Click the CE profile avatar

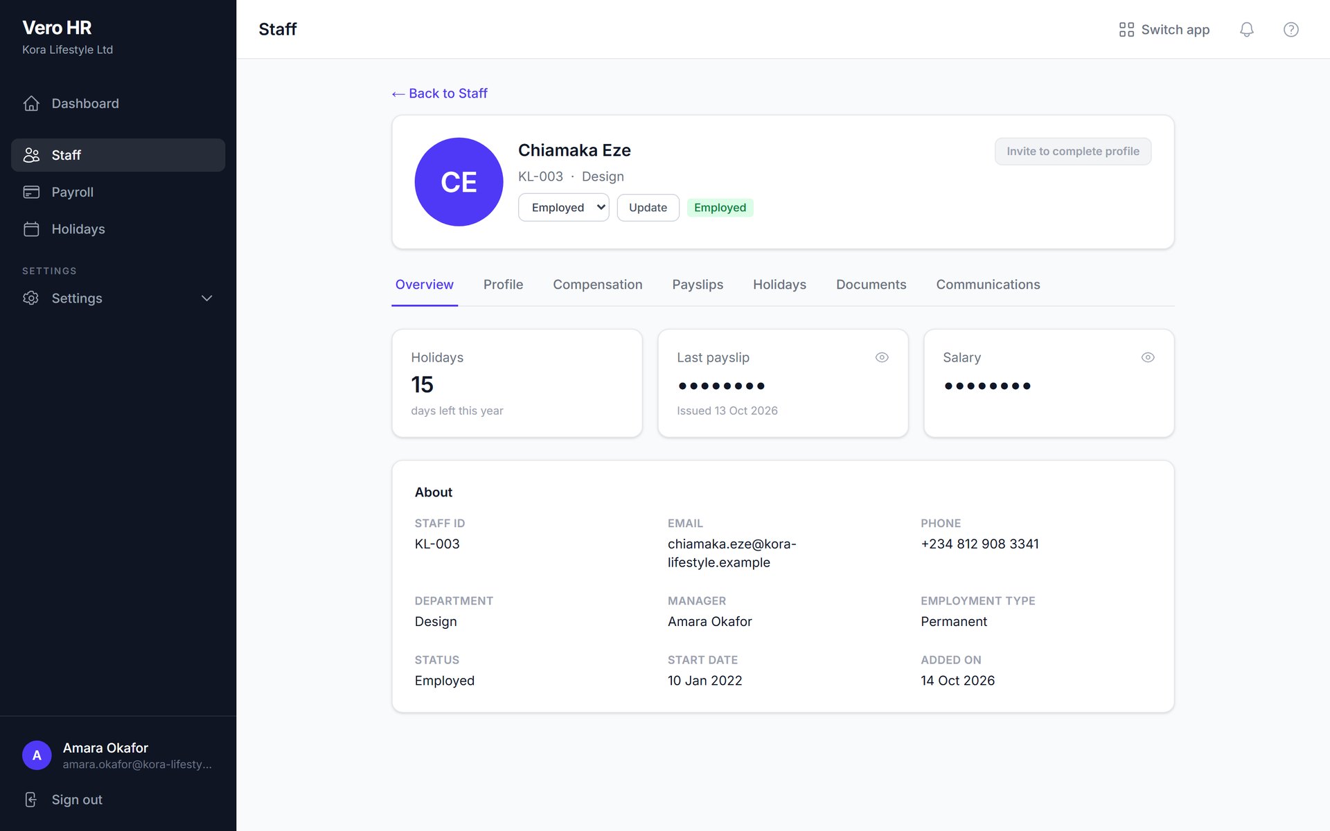(459, 181)
